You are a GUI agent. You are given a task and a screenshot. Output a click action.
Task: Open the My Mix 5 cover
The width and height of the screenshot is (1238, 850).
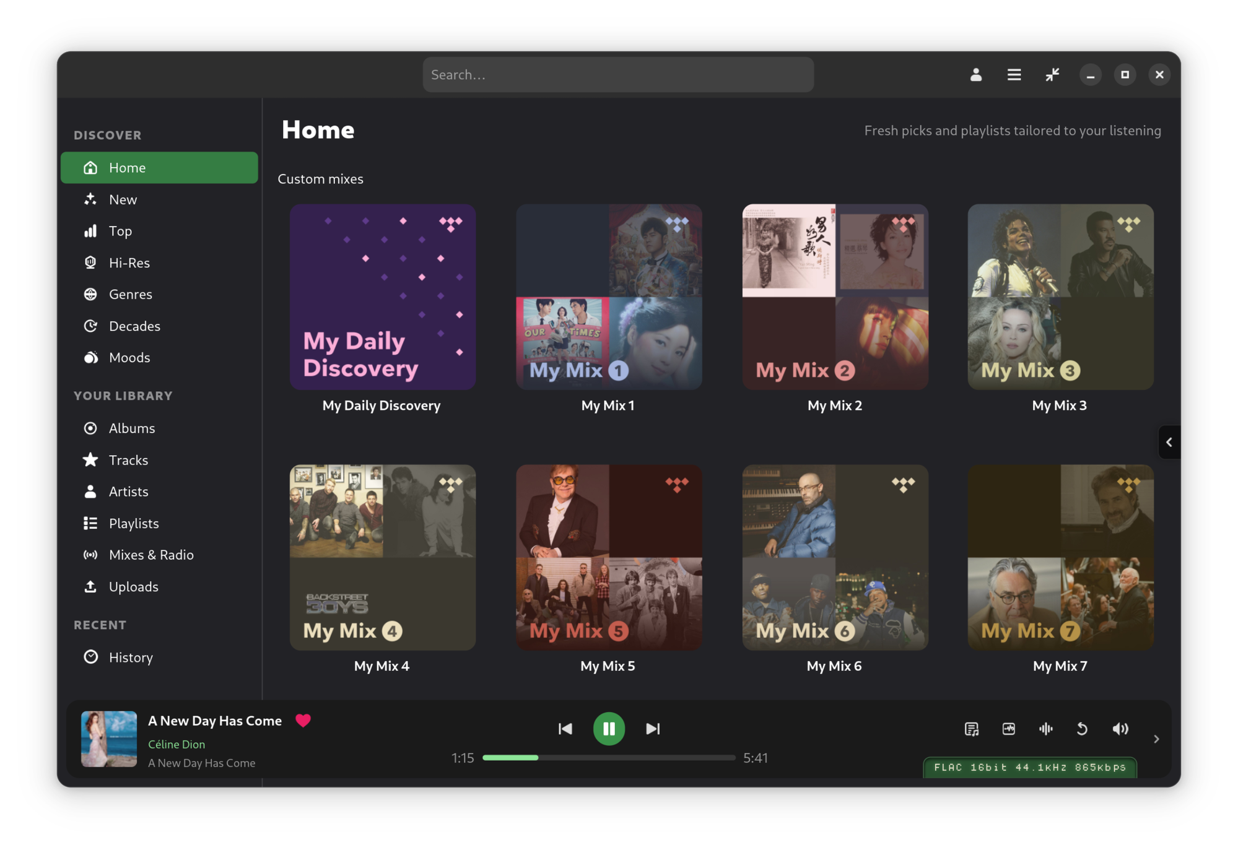(x=609, y=558)
